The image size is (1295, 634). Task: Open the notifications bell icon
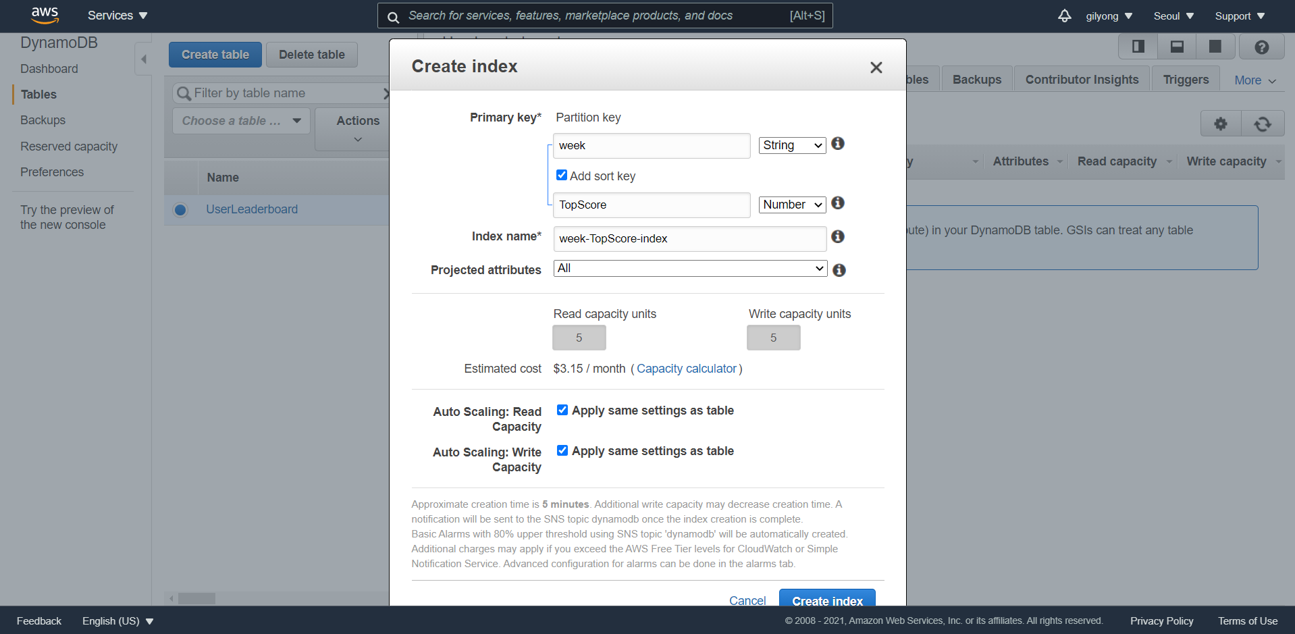coord(1064,16)
